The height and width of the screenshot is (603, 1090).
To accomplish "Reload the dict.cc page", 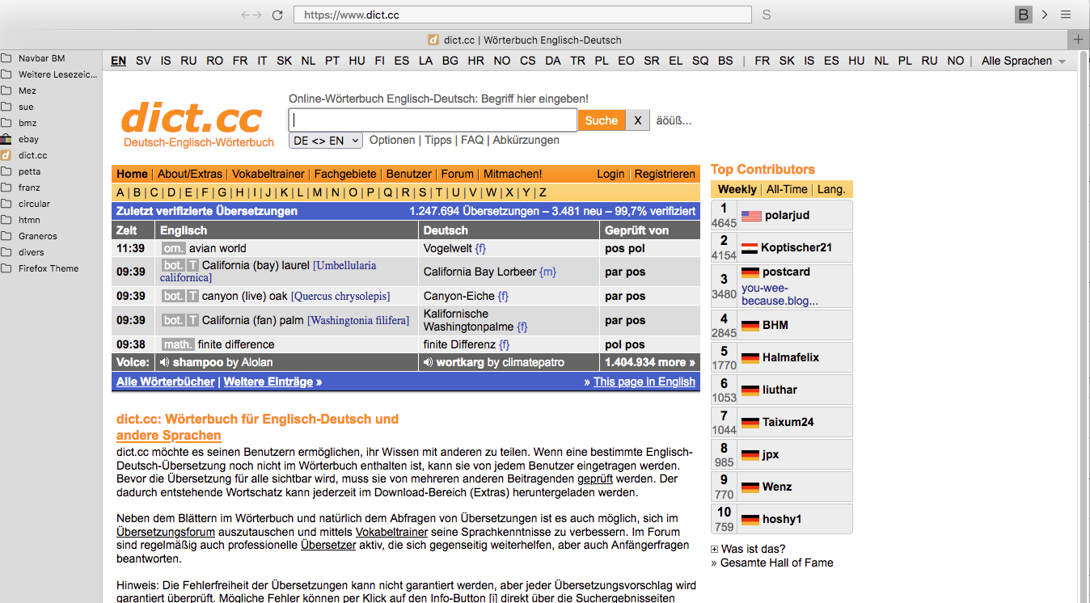I will [x=277, y=15].
